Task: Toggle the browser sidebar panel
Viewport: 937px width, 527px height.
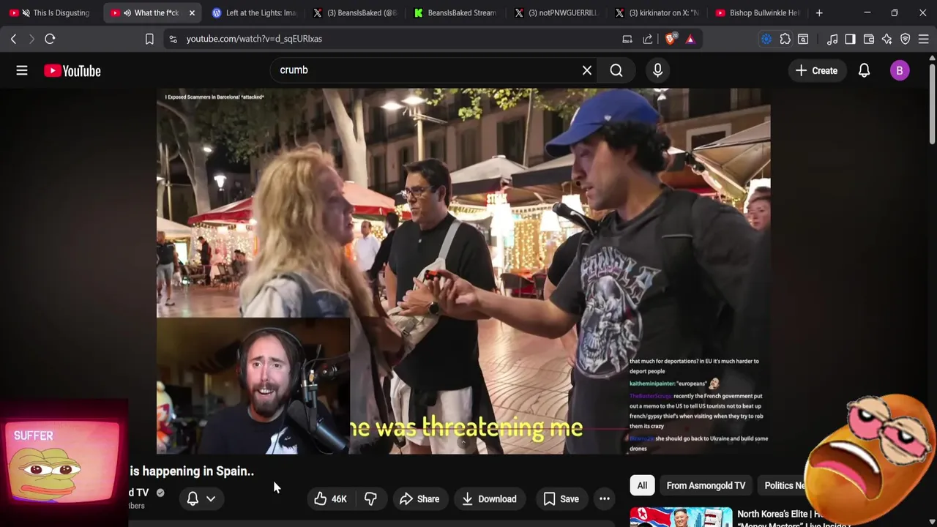Action: pyautogui.click(x=850, y=39)
